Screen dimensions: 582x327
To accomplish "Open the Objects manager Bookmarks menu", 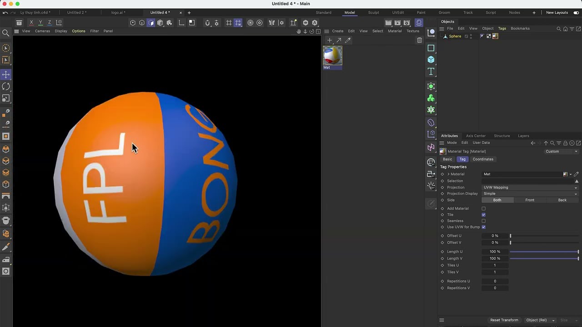I will (x=520, y=29).
